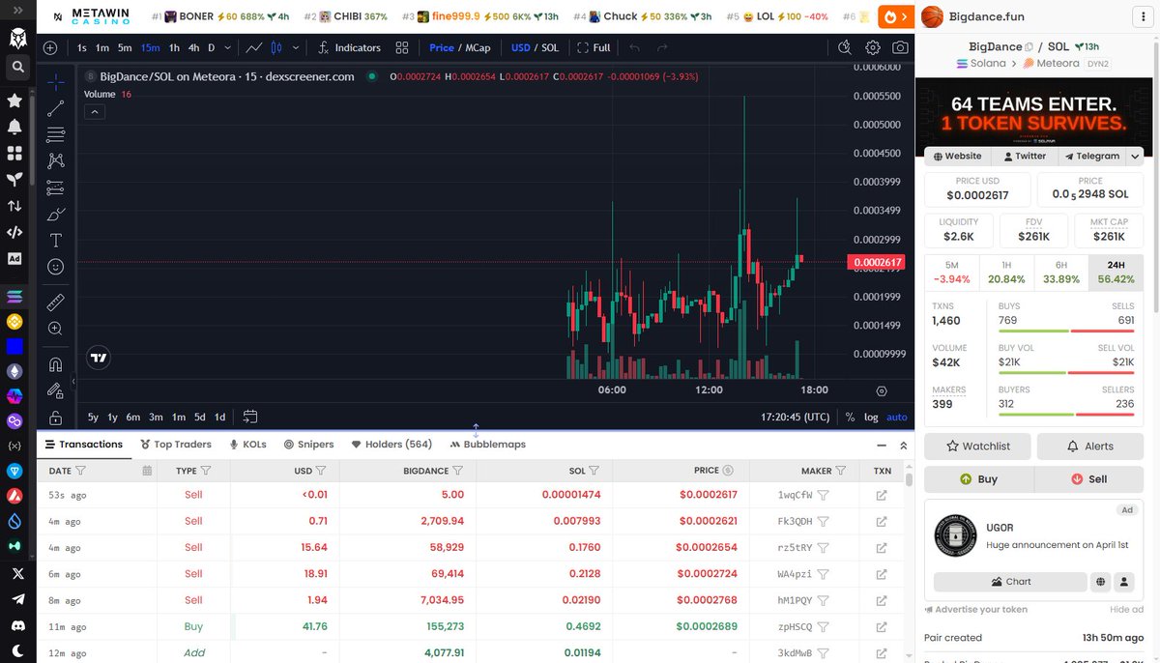
Task: Select the ruler measure tool
Action: 55,303
